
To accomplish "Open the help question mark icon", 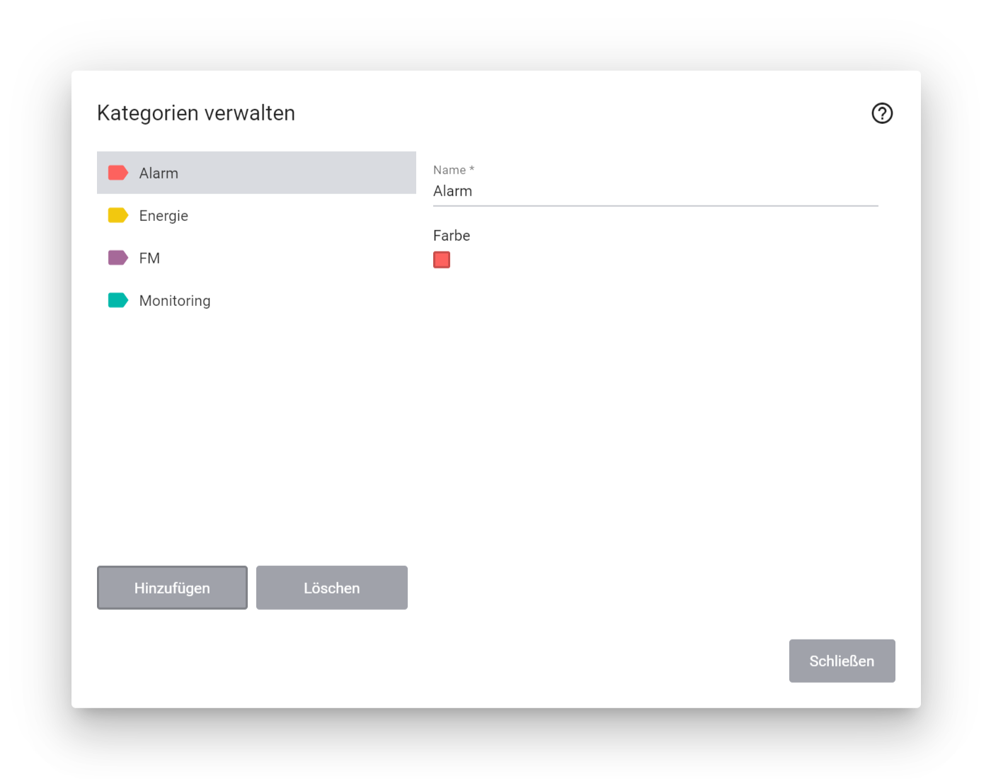I will click(x=882, y=113).
